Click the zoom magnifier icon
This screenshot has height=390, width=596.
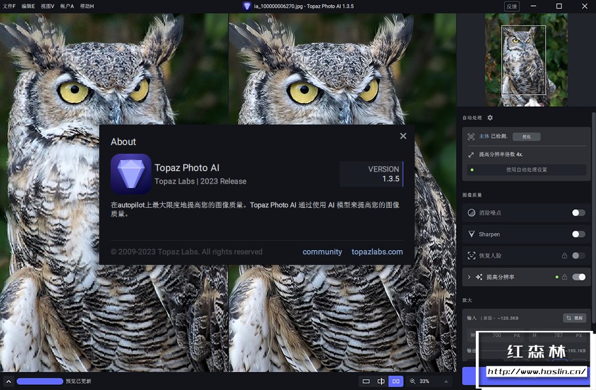point(412,381)
